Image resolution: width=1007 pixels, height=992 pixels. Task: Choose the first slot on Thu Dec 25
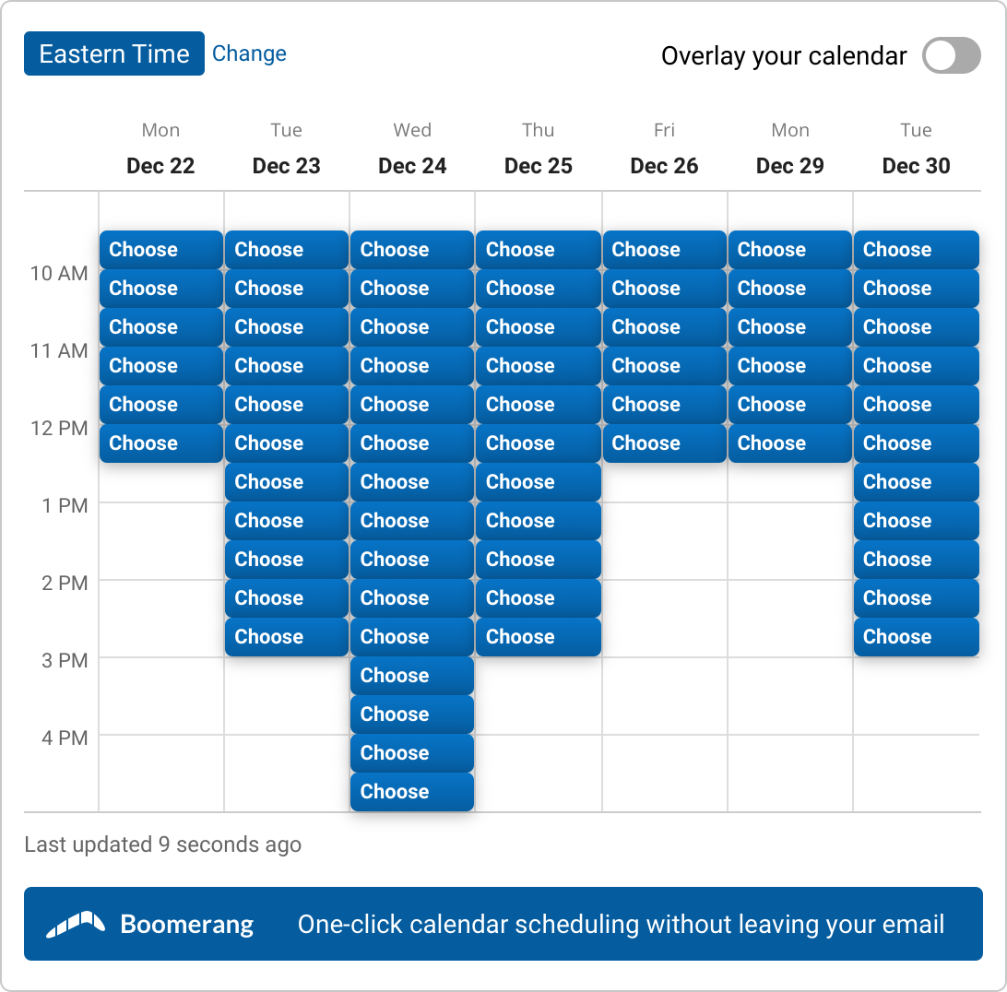pyautogui.click(x=538, y=250)
